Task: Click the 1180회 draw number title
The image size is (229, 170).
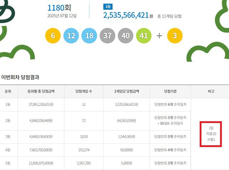Action: (62, 7)
